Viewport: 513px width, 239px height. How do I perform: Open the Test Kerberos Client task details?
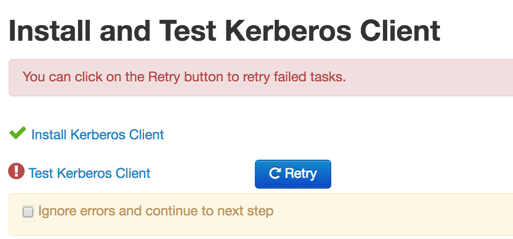tap(89, 174)
